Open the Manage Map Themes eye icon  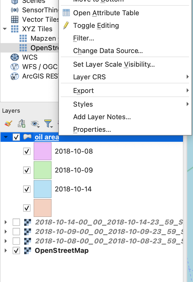point(35,123)
